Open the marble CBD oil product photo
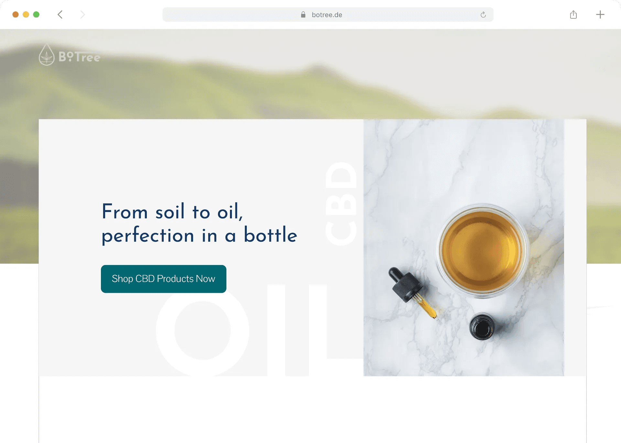621x443 pixels. [x=464, y=248]
